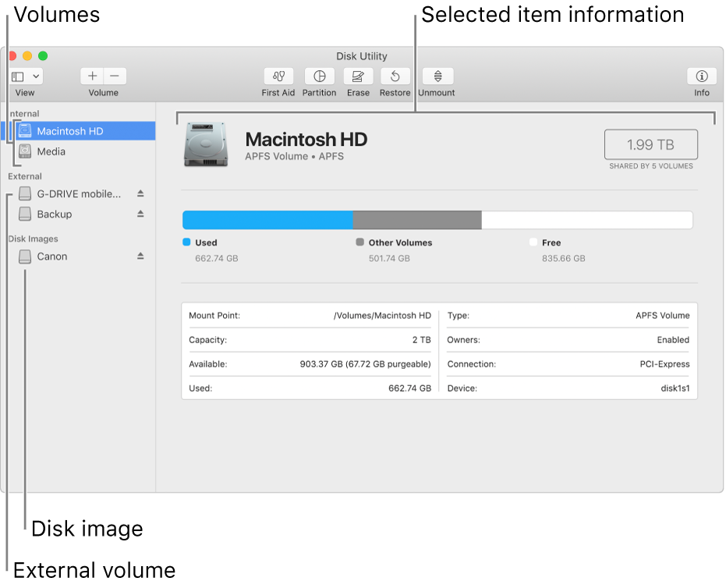Select Backup external volume
The image size is (726, 581).
click(78, 214)
